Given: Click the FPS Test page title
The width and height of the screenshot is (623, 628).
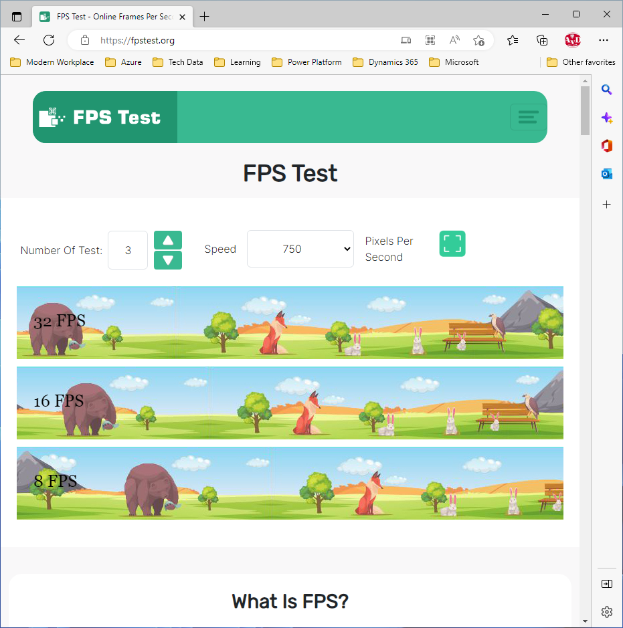Looking at the screenshot, I should pyautogui.click(x=290, y=173).
